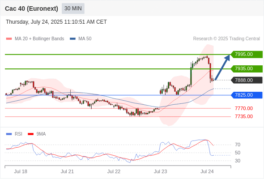Select the 7888.00 current price tag
264x179 pixels.
247,80
